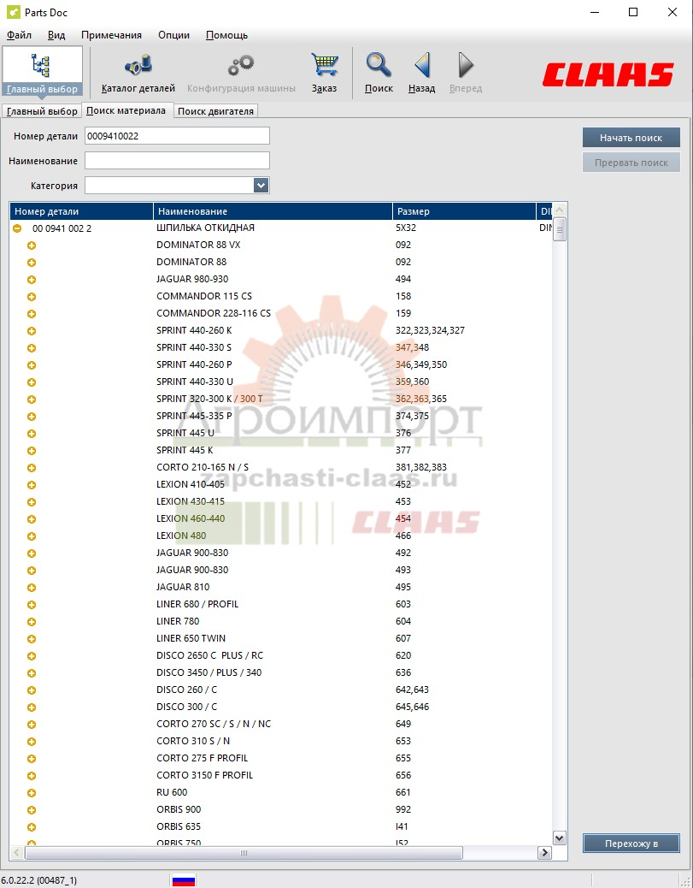Select the ШПИЛЬКА ОТКИДНАЯ row text
Image resolution: width=693 pixels, height=888 pixels.
point(205,228)
